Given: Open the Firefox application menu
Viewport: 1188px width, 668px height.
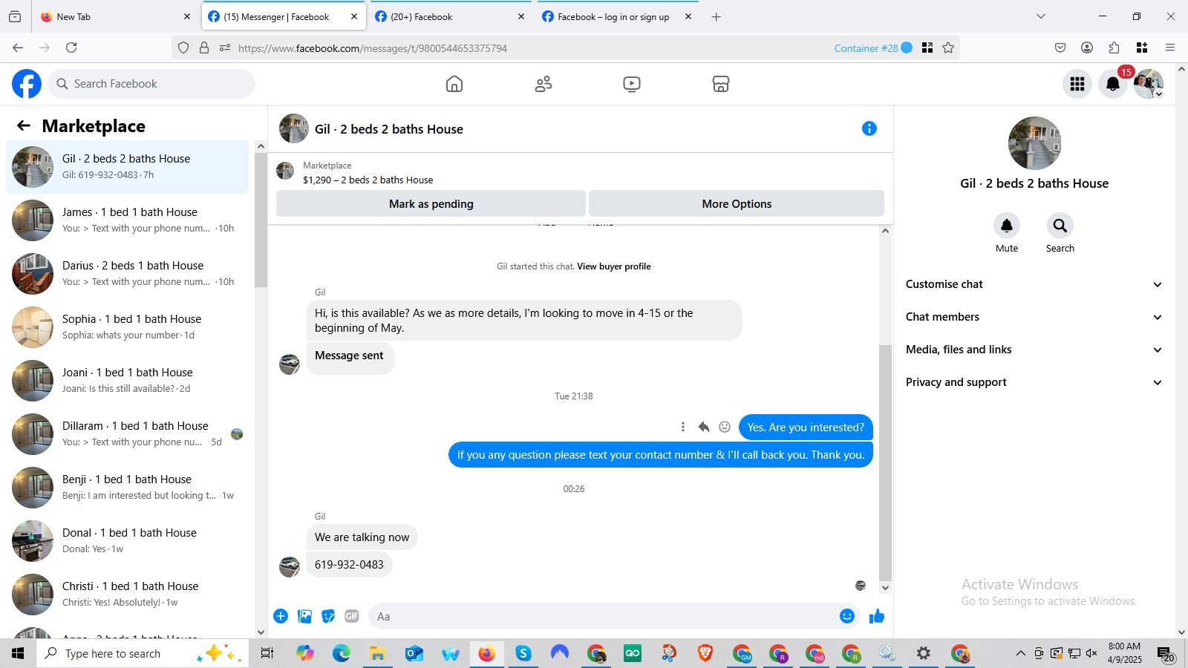Looking at the screenshot, I should [x=1170, y=48].
